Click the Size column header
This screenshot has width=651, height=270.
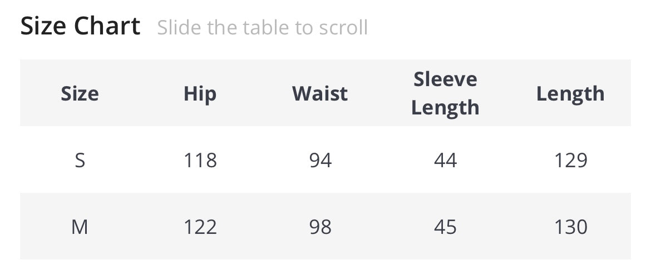click(80, 93)
